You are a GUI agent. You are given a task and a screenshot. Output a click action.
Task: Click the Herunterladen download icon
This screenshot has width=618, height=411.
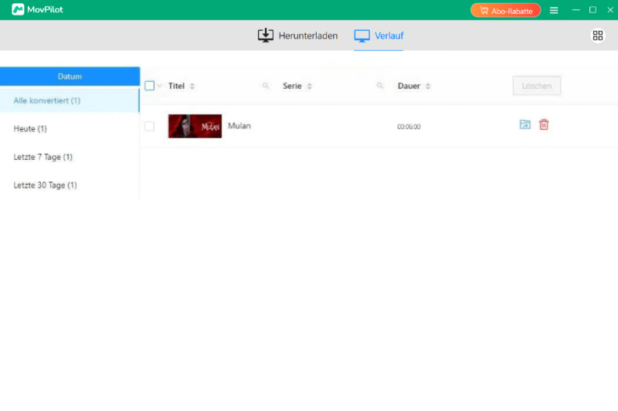click(266, 36)
